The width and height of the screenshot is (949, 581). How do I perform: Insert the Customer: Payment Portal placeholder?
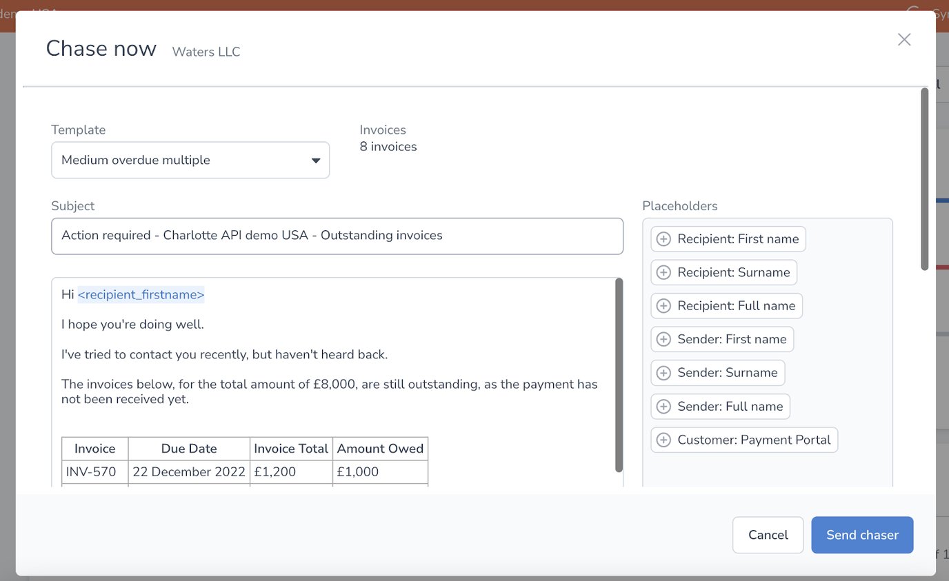click(x=743, y=440)
